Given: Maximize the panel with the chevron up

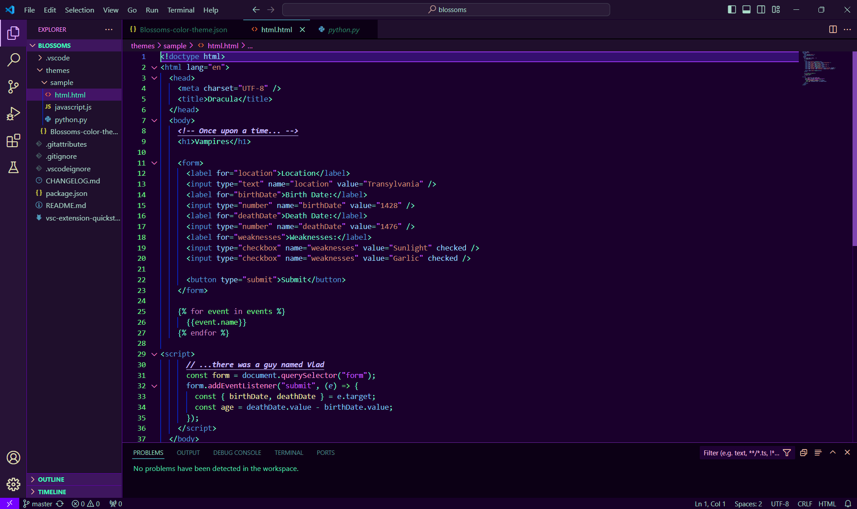Looking at the screenshot, I should (x=833, y=453).
